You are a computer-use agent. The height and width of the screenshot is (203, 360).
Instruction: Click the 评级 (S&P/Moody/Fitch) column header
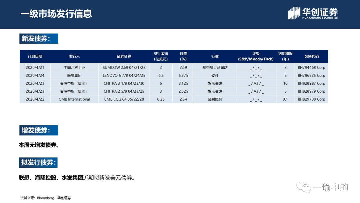pos(256,56)
